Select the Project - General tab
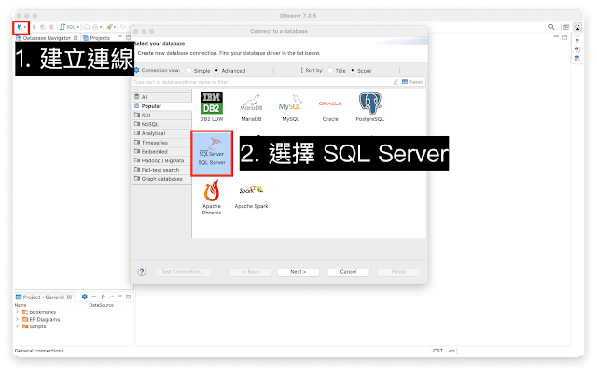Viewport: 597px width, 373px height. coord(40,297)
